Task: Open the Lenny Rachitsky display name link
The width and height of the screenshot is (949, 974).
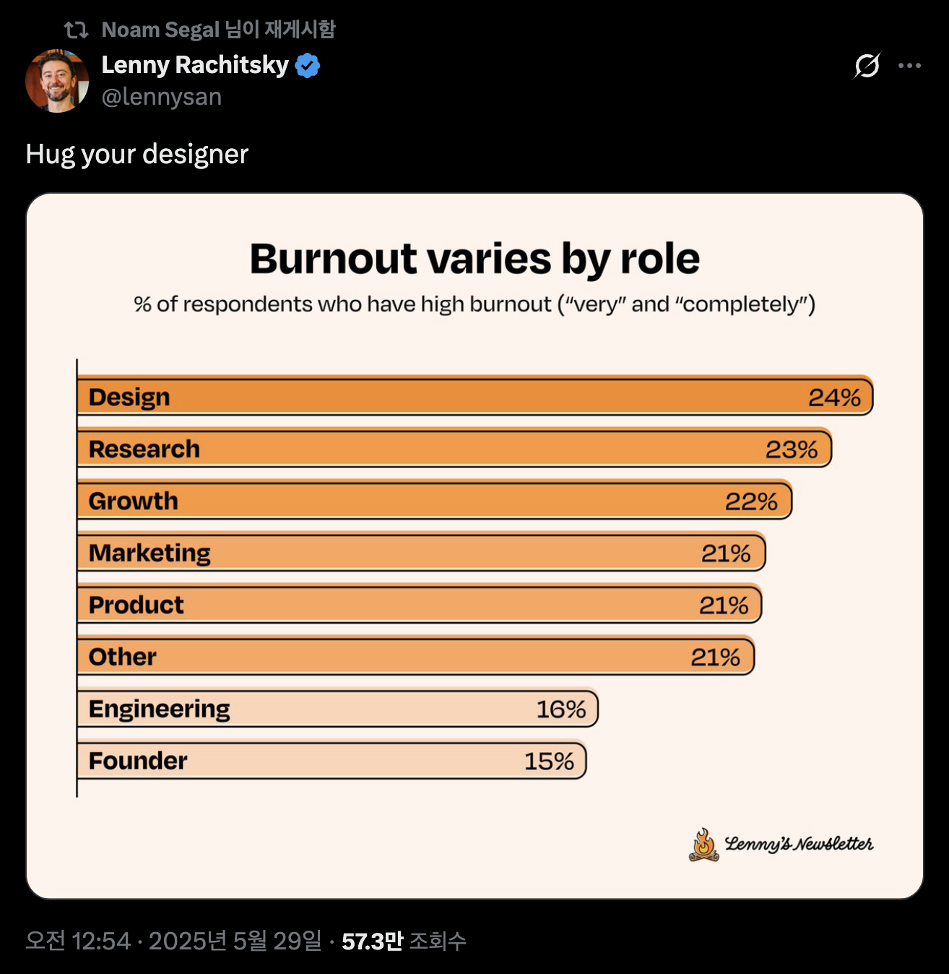Action: 195,65
